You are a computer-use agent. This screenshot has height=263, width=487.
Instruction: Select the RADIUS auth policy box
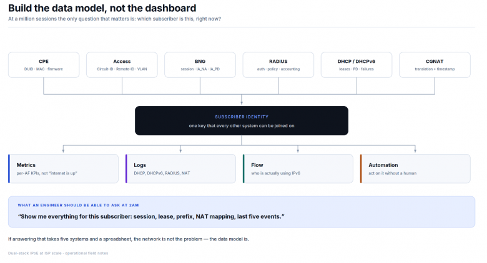tap(278, 65)
